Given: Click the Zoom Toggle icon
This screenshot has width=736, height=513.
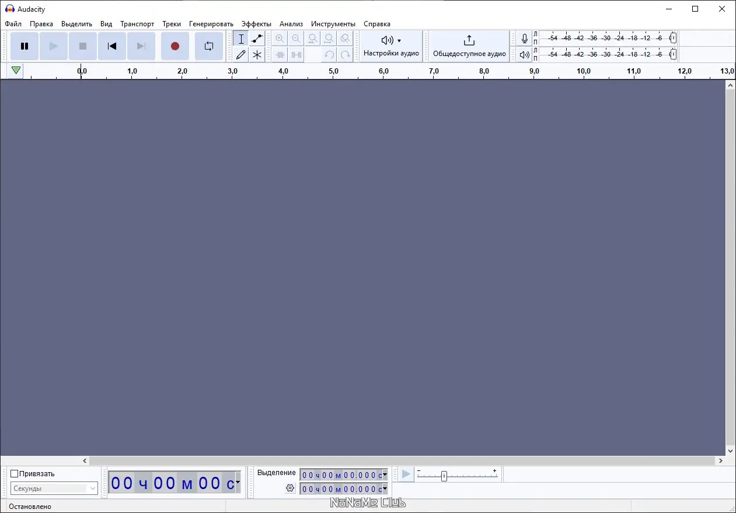Looking at the screenshot, I should 346,39.
